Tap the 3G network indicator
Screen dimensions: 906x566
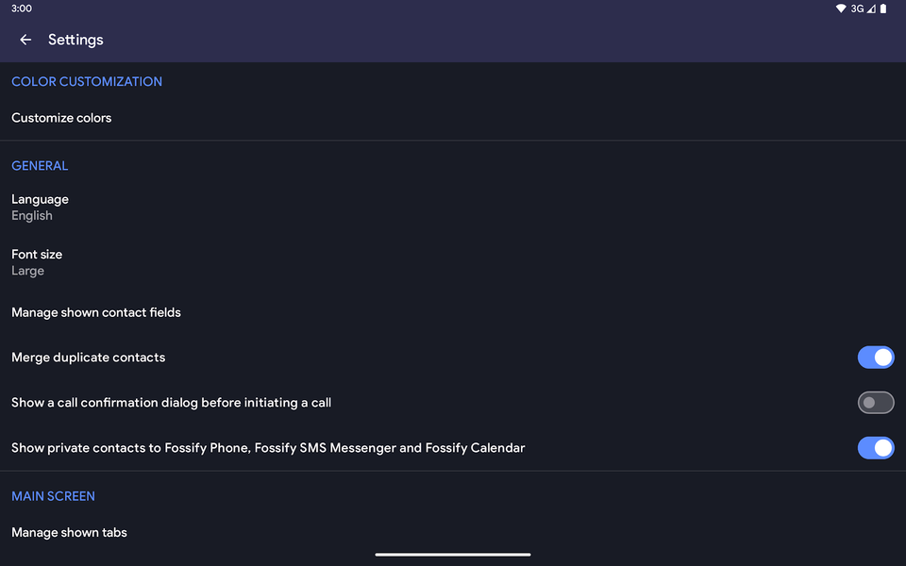coord(857,8)
